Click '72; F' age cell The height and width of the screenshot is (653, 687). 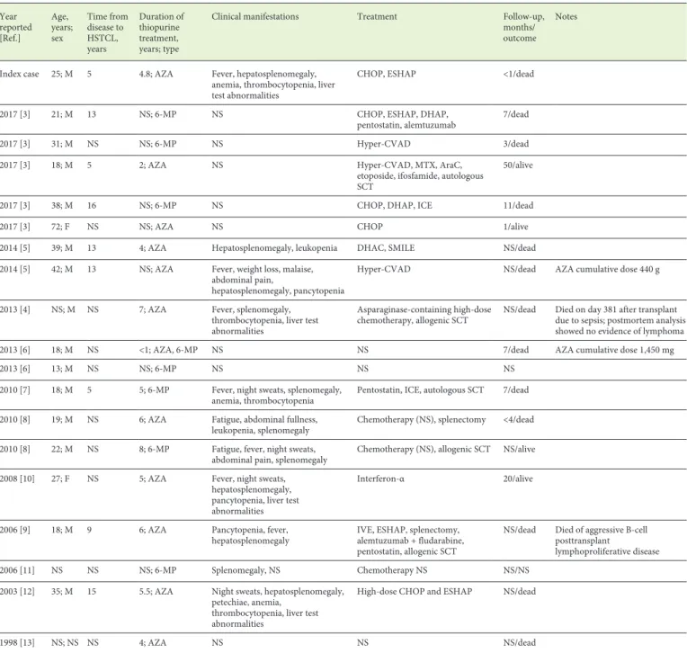pos(60,227)
